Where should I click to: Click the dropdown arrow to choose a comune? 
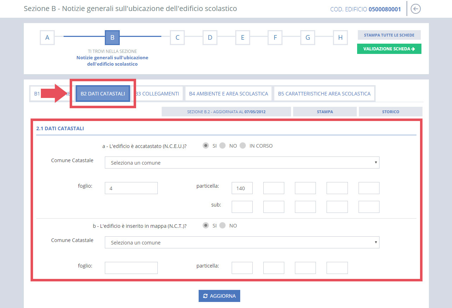[x=376, y=163]
